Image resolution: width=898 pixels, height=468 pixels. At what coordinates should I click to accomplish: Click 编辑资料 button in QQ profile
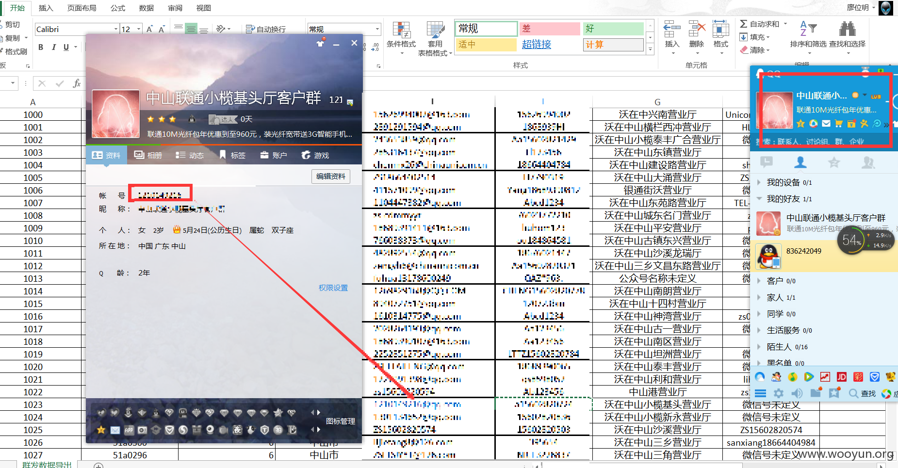tap(330, 177)
